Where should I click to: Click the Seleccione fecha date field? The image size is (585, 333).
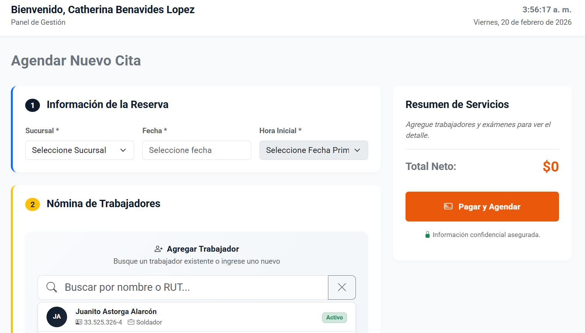pos(197,150)
